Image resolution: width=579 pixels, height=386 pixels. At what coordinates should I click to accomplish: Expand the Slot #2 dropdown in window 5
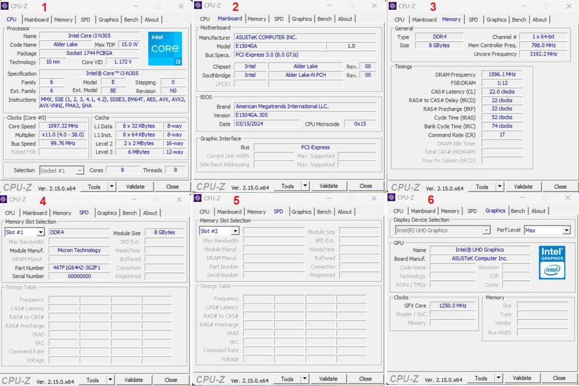point(235,231)
